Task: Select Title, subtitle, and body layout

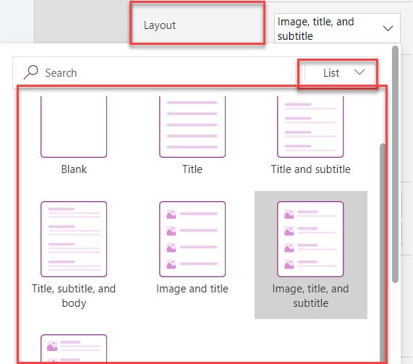Action: coord(74,239)
